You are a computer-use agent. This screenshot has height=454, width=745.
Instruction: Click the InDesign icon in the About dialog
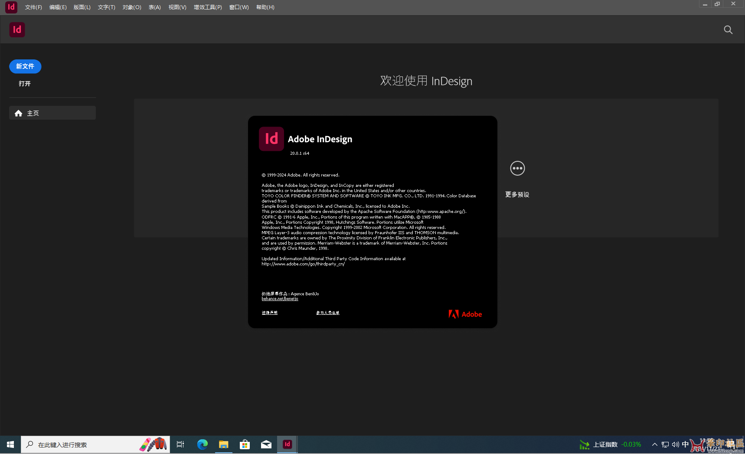[271, 139]
